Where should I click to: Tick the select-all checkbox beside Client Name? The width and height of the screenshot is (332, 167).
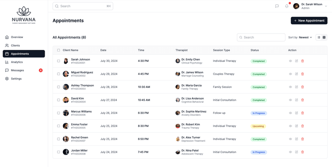pyautogui.click(x=58, y=50)
